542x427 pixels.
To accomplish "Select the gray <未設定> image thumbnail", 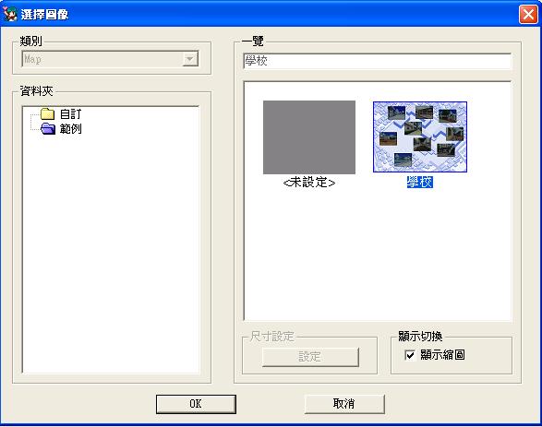I will [309, 137].
